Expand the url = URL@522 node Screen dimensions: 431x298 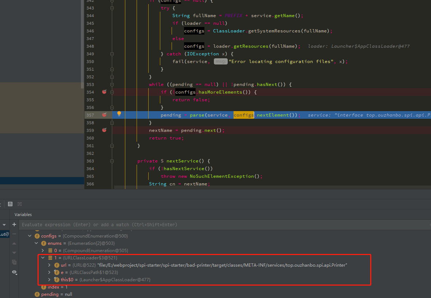coord(50,265)
